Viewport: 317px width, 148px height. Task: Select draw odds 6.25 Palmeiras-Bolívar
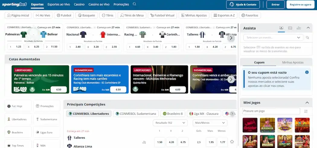pos(34,47)
